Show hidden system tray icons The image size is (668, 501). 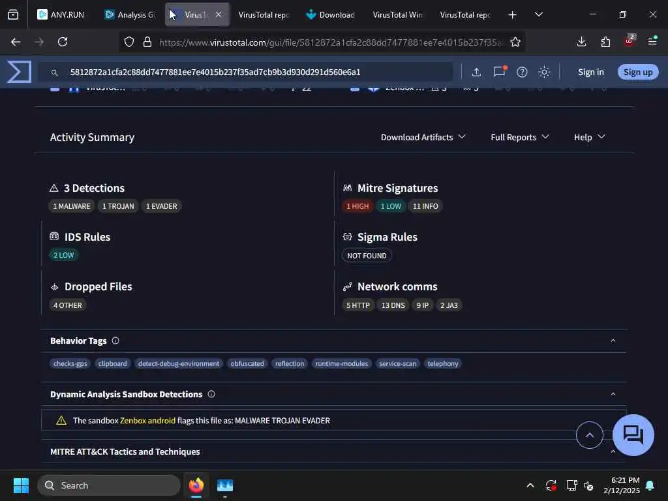click(x=530, y=485)
